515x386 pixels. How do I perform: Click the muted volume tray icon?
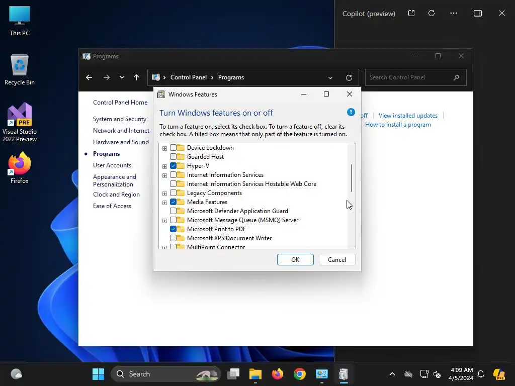(437, 374)
